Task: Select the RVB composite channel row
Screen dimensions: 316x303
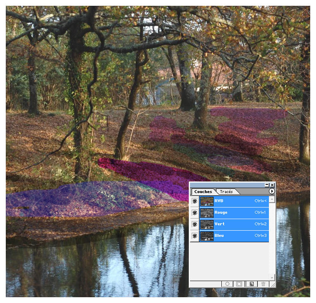Action: (234, 201)
